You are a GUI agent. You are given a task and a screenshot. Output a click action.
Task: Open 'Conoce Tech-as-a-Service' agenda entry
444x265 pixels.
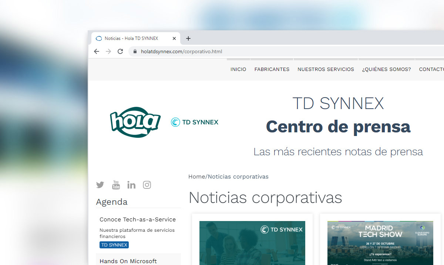137,219
